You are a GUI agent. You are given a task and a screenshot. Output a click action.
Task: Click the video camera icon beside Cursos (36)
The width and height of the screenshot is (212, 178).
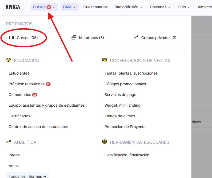(11, 38)
